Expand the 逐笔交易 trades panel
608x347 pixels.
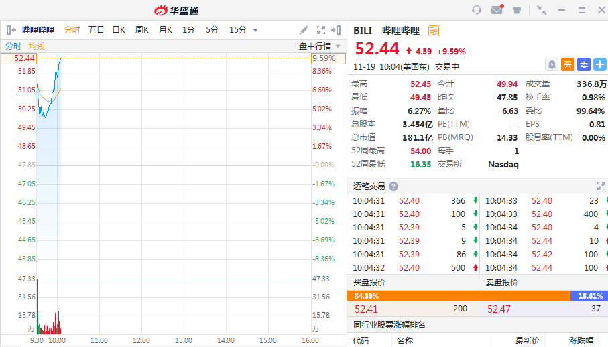pyautogui.click(x=601, y=186)
